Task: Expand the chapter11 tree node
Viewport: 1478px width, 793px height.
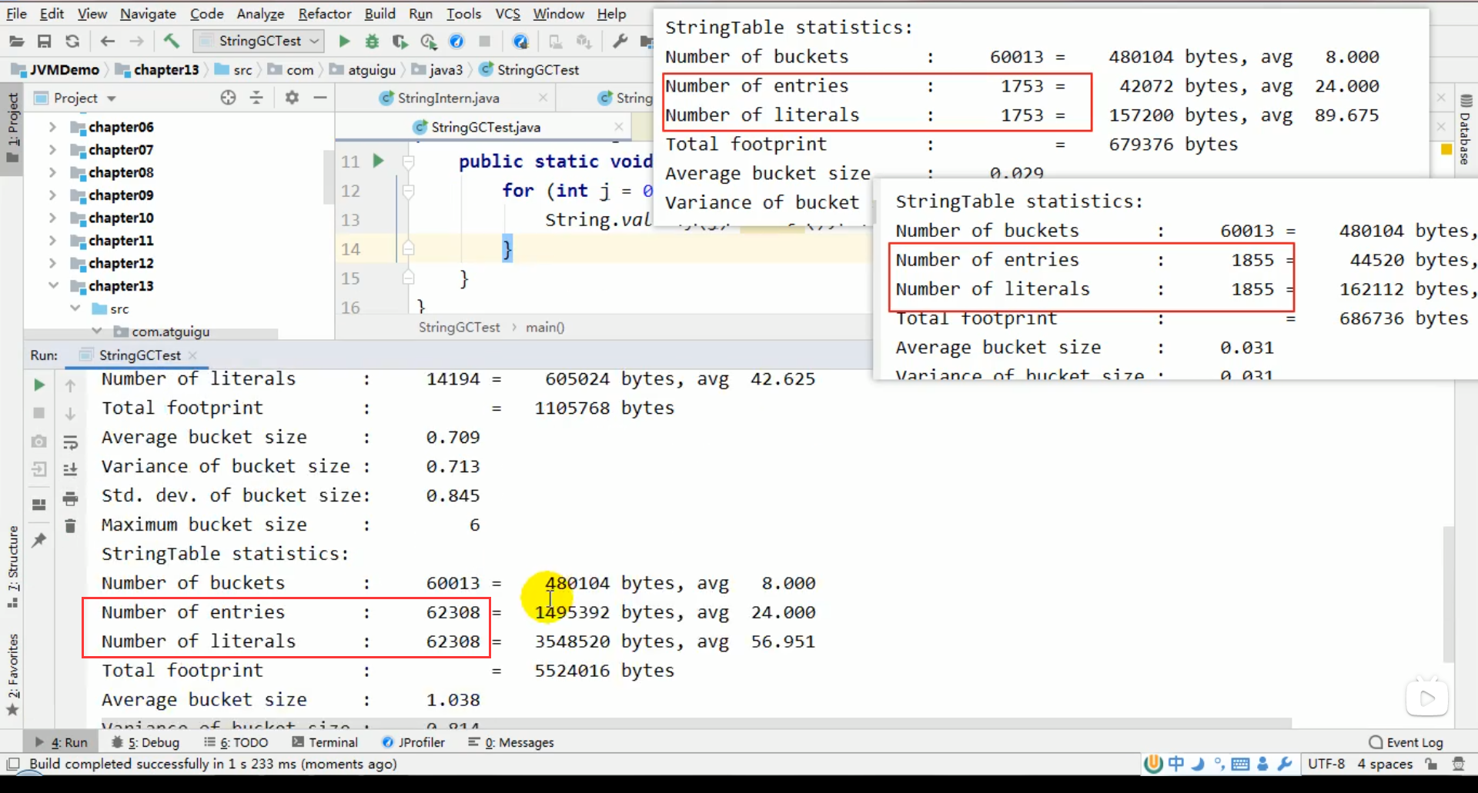Action: pos(52,240)
